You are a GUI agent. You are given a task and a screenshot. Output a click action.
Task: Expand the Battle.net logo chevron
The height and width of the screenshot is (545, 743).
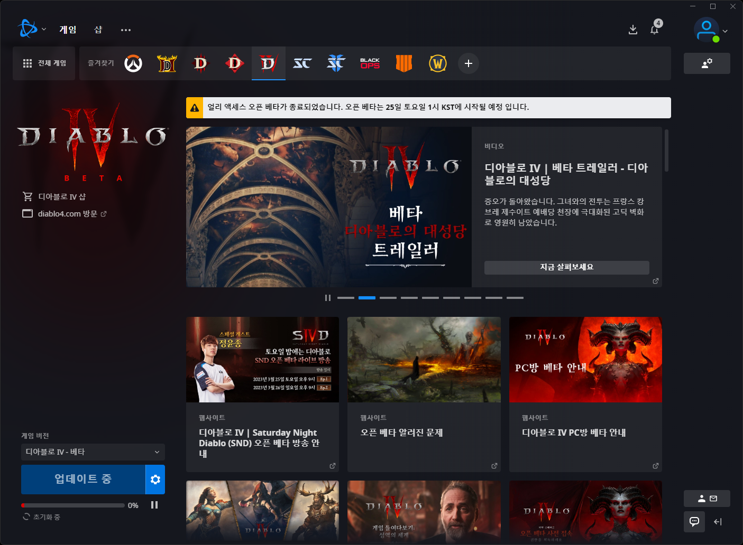(44, 29)
